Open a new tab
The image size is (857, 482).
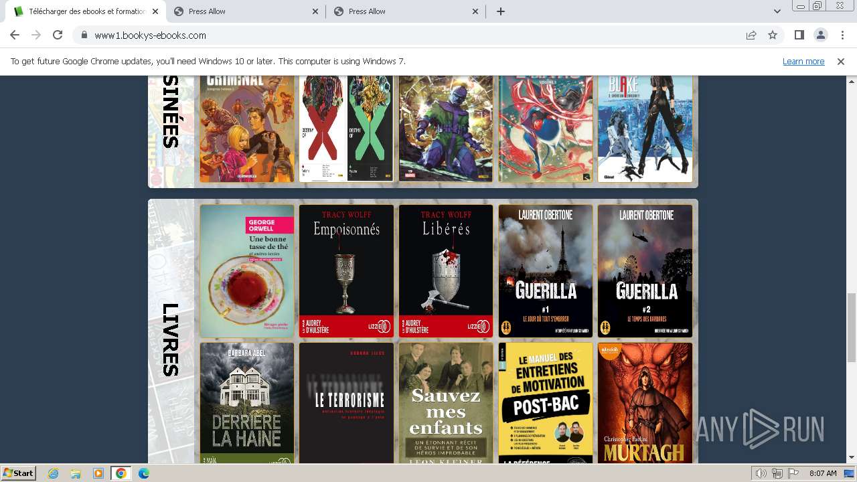(501, 11)
